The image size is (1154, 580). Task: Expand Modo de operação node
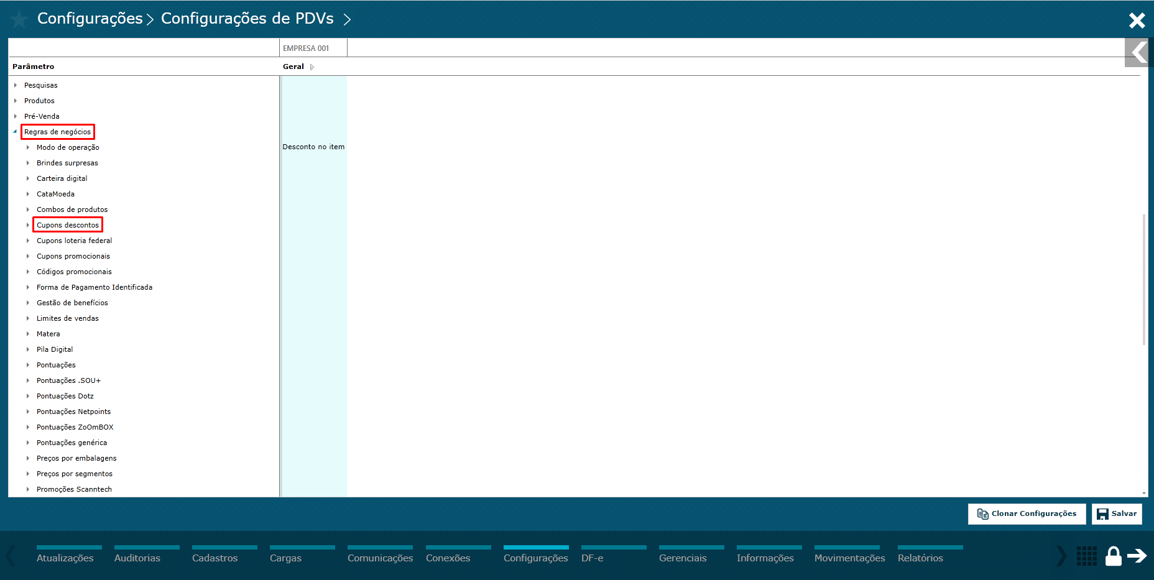pyautogui.click(x=28, y=147)
